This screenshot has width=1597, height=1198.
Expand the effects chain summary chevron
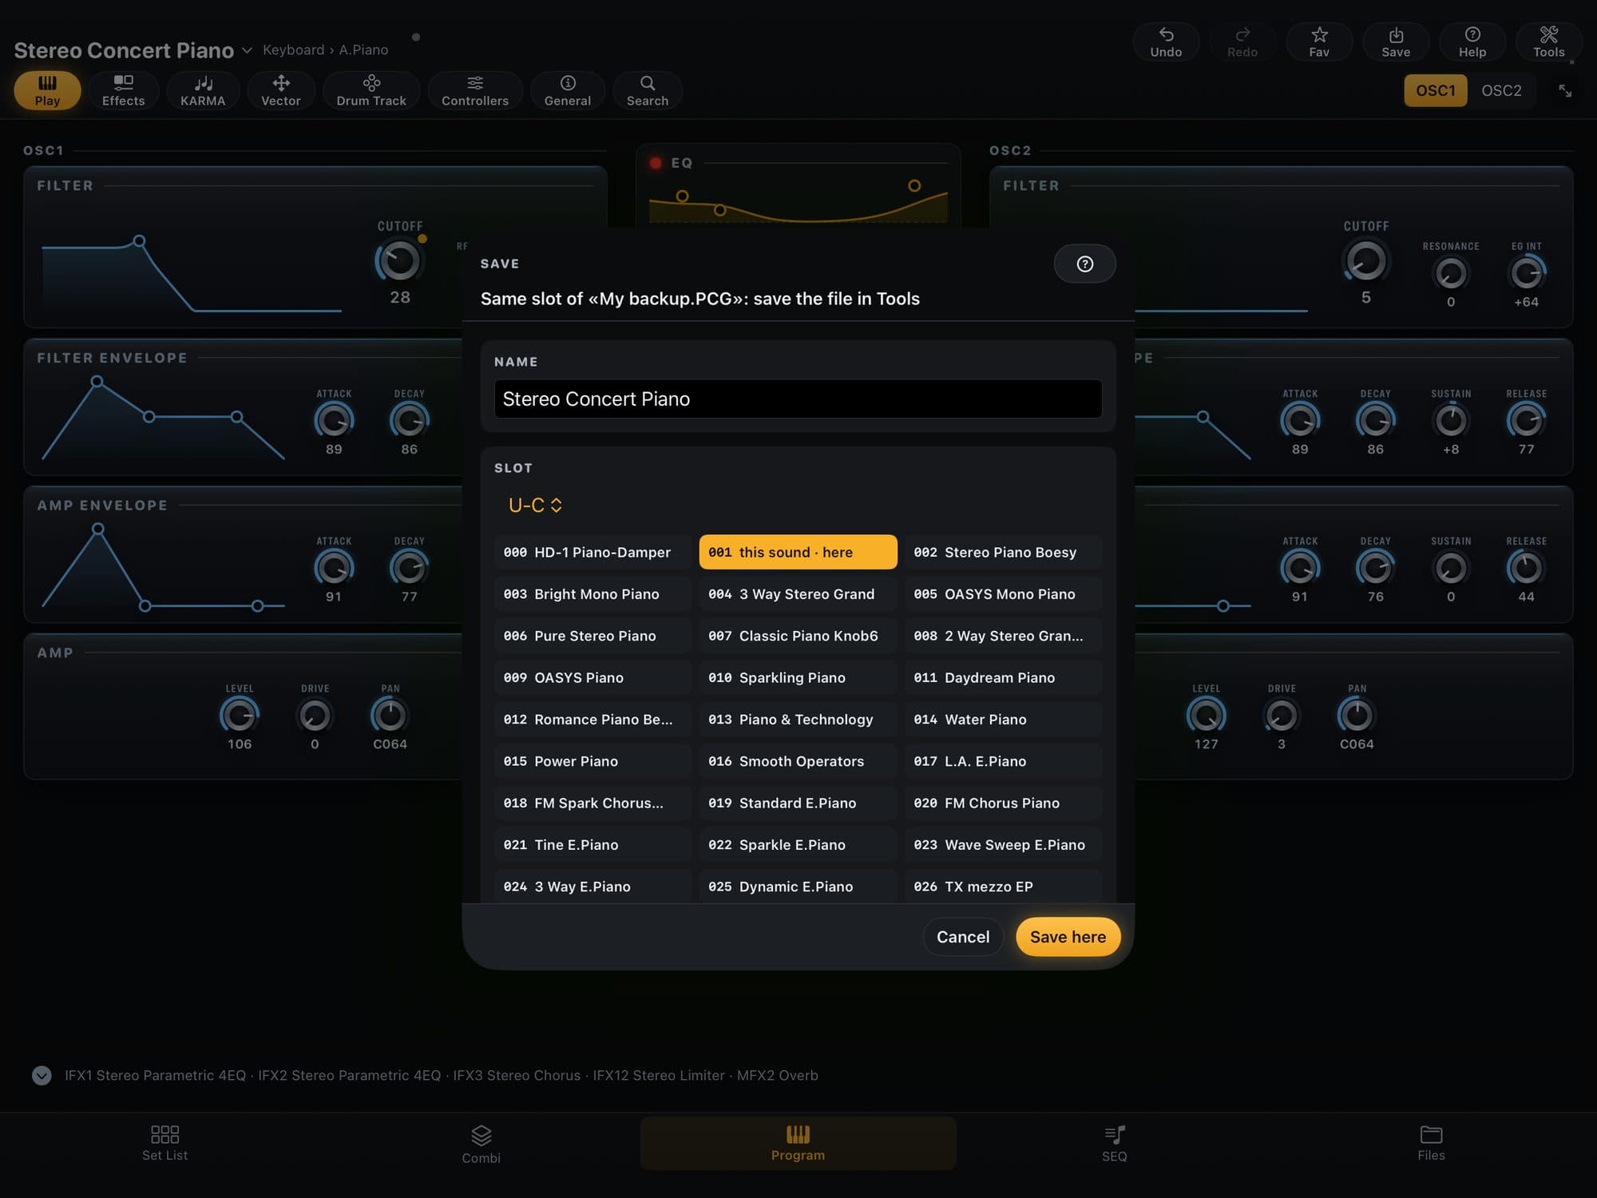coord(42,1075)
